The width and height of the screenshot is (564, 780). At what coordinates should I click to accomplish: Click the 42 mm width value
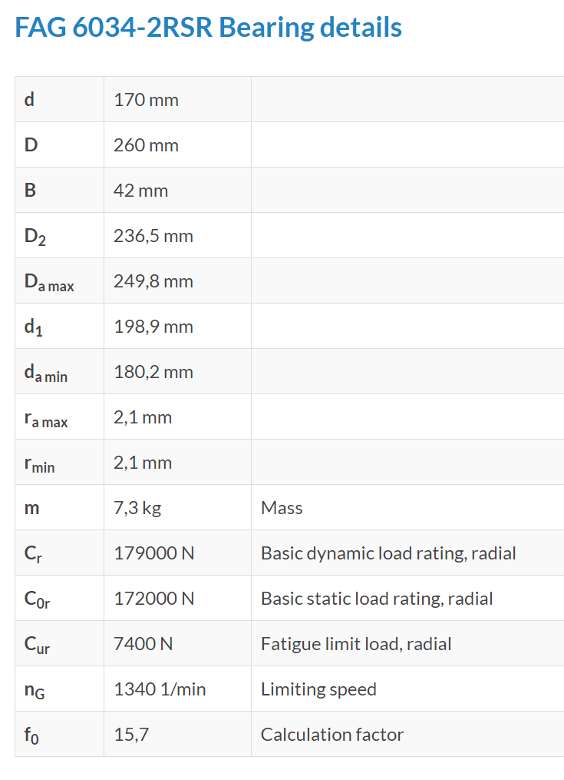(140, 191)
